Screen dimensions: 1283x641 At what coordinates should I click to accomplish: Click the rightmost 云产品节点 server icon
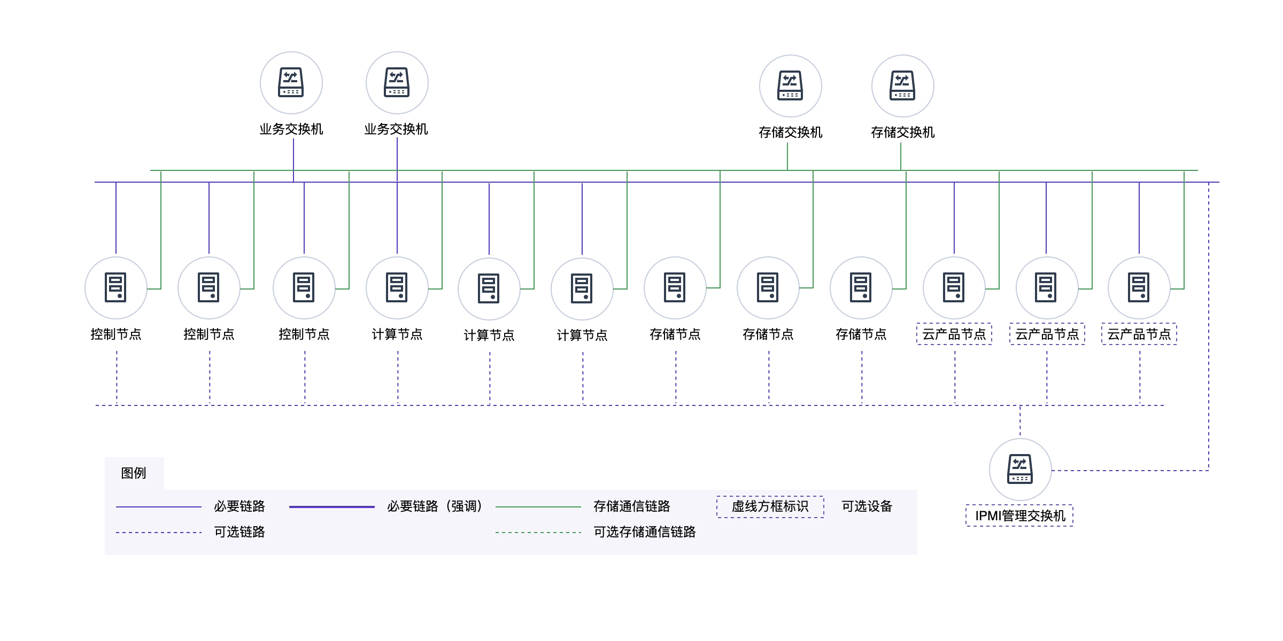click(1139, 288)
